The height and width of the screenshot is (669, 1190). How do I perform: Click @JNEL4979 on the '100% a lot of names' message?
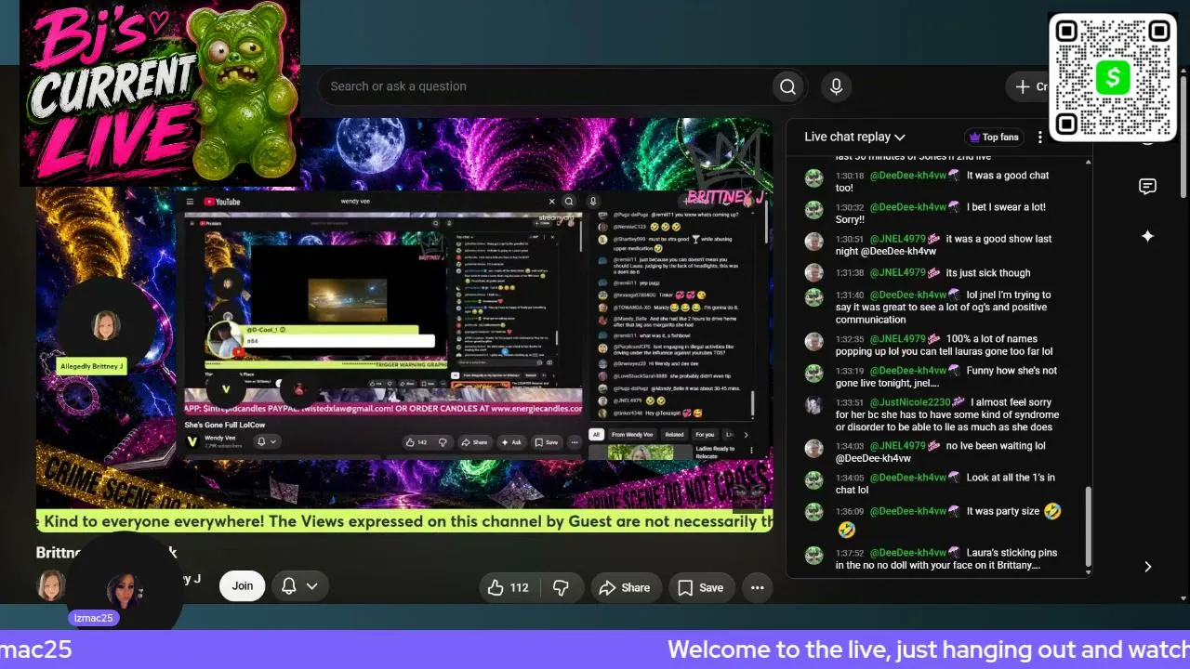pyautogui.click(x=898, y=339)
